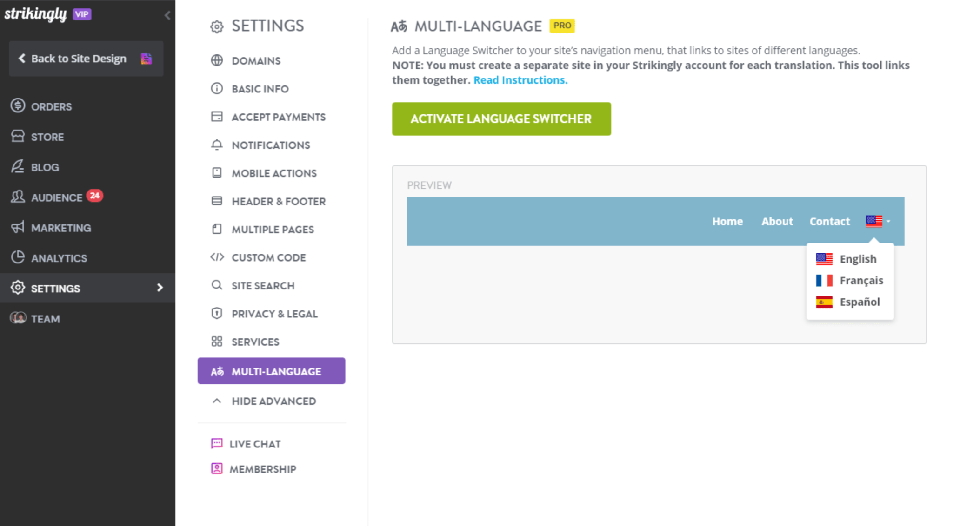Select the Accept Payments card icon
Viewport: 960px width, 526px height.
(217, 117)
